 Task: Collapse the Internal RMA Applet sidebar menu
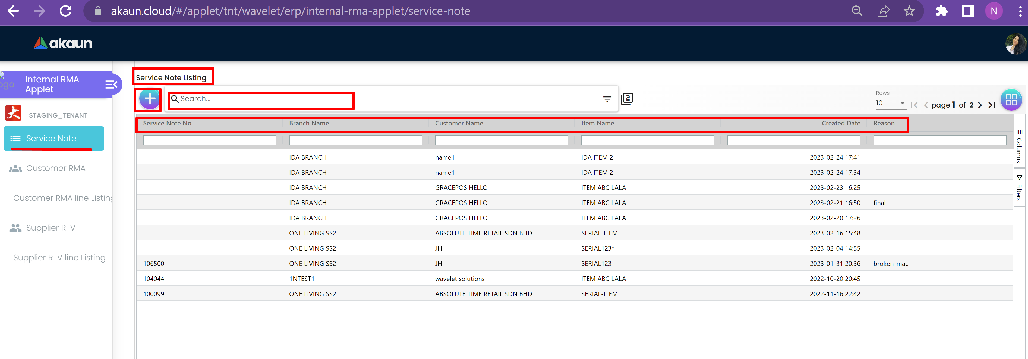(111, 84)
